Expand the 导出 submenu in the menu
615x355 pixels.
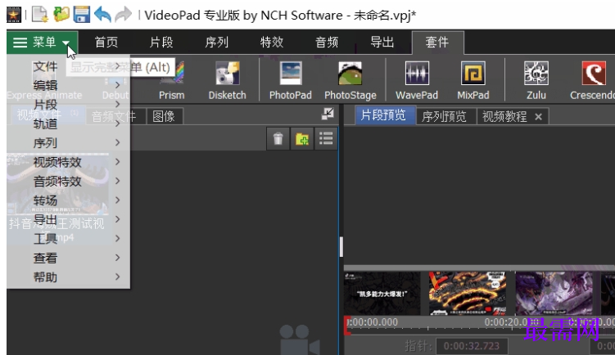(x=68, y=219)
